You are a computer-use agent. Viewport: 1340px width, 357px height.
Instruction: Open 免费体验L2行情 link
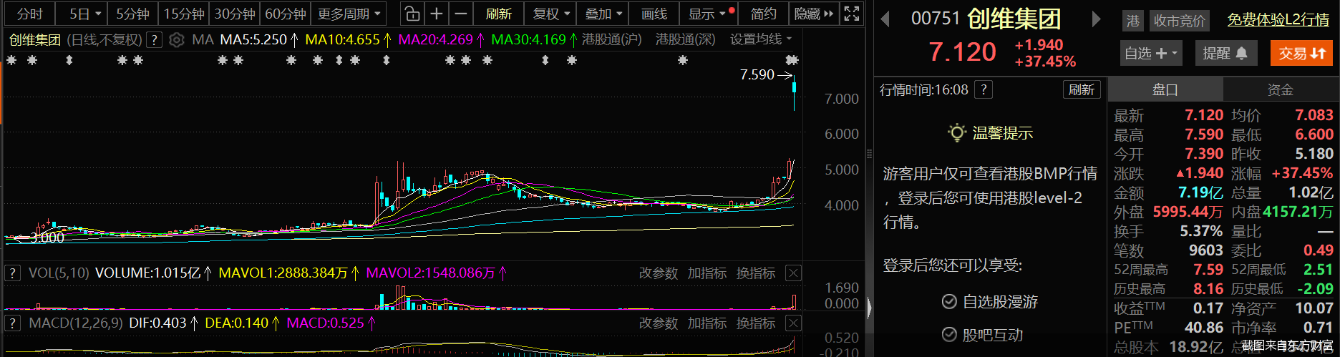[x=1278, y=20]
